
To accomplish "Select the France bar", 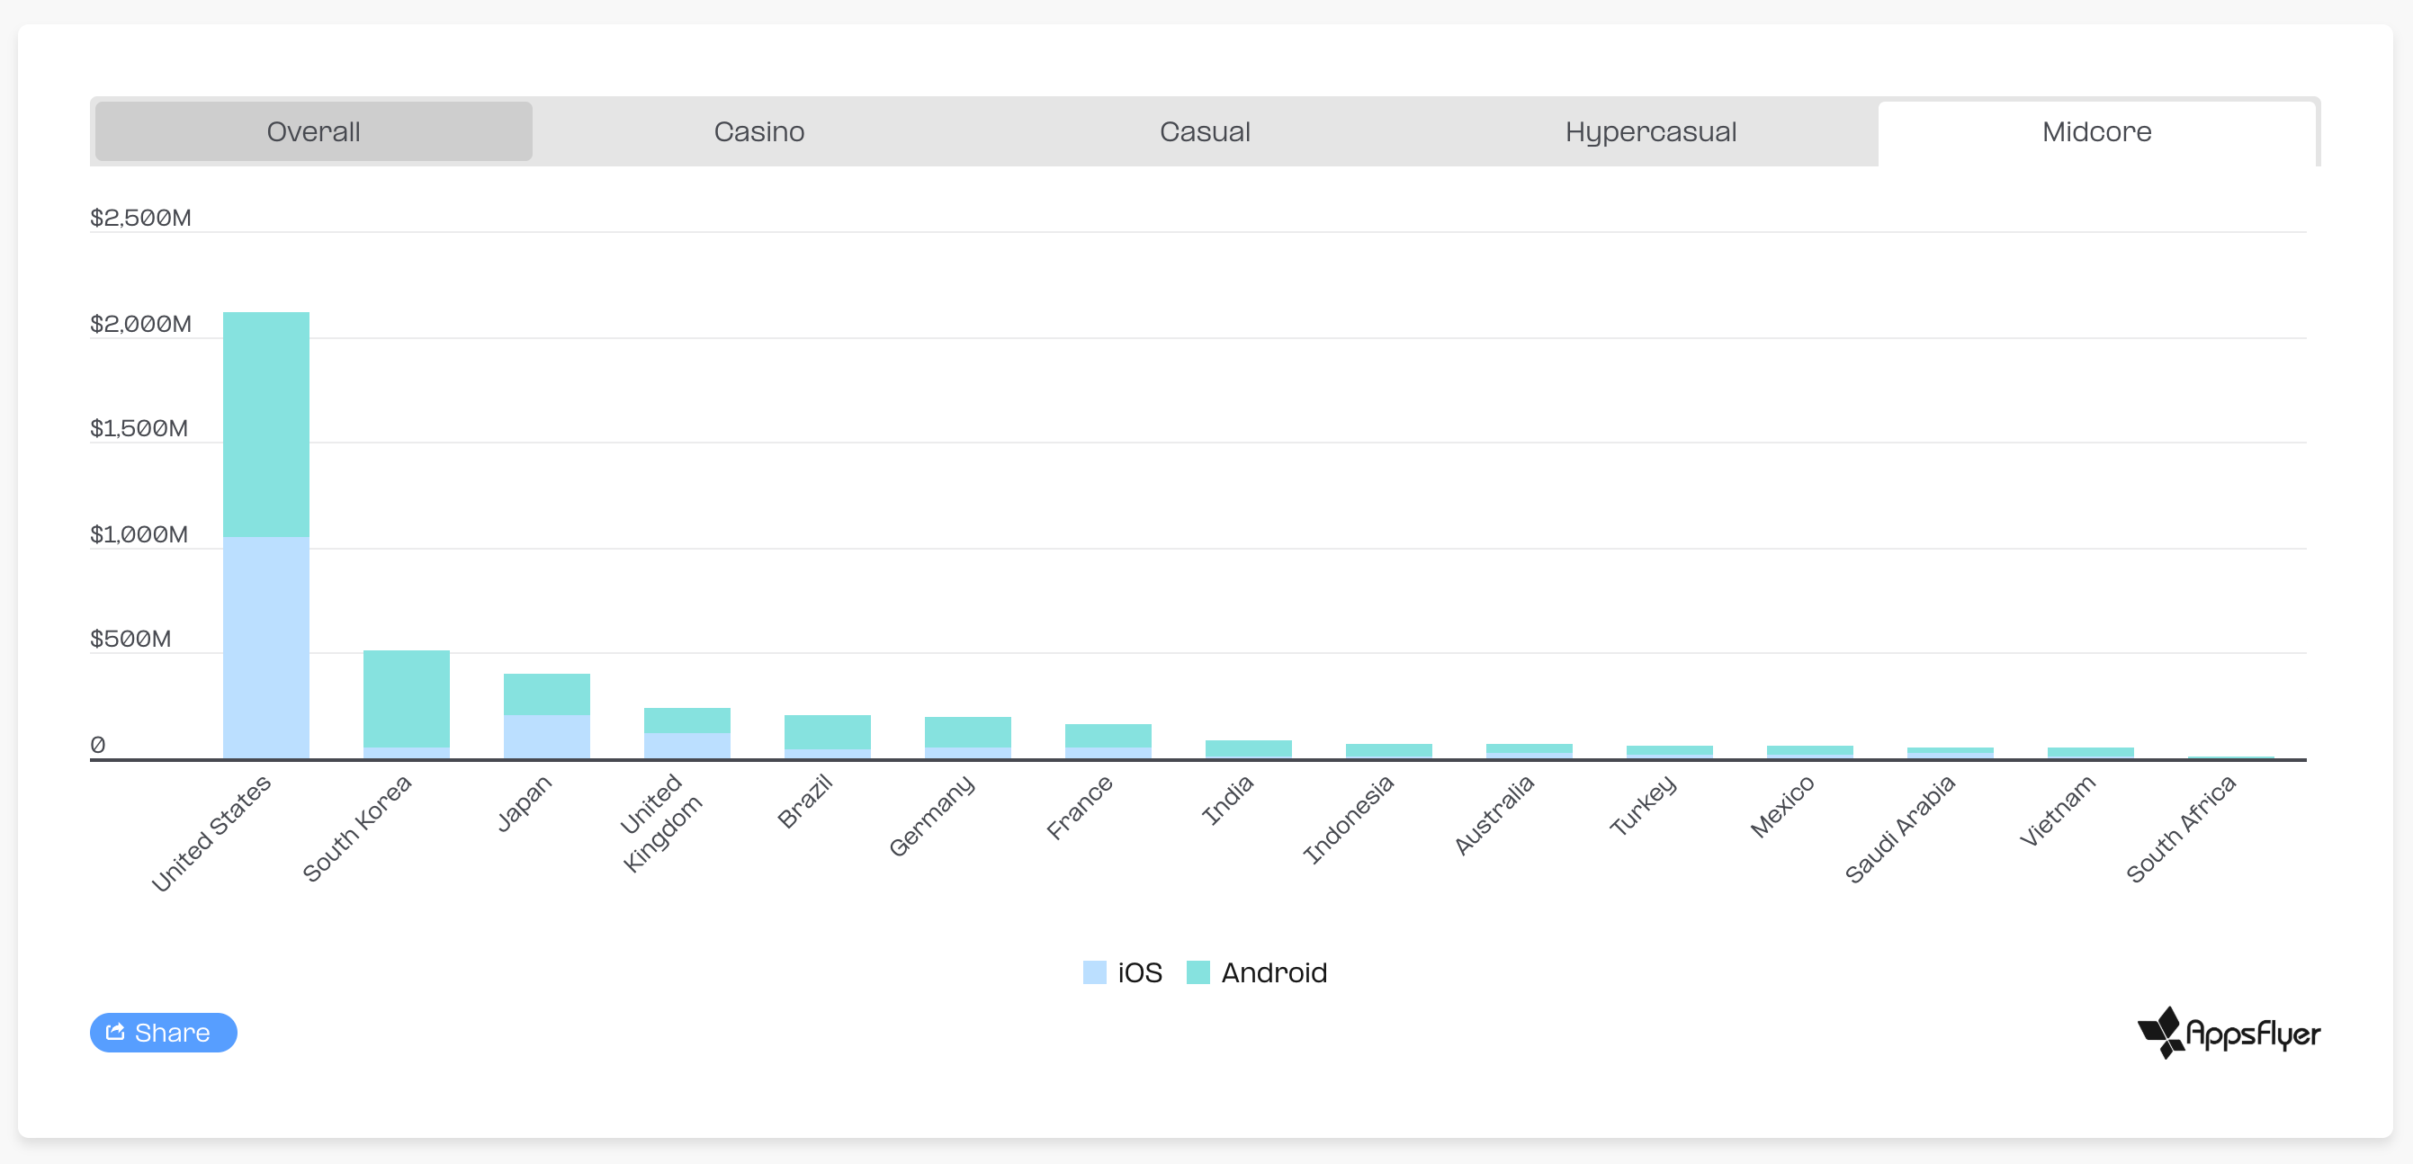I will (1108, 740).
